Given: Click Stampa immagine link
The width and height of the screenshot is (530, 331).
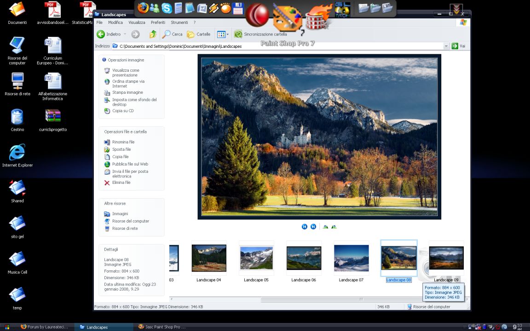Looking at the screenshot, I should (127, 92).
